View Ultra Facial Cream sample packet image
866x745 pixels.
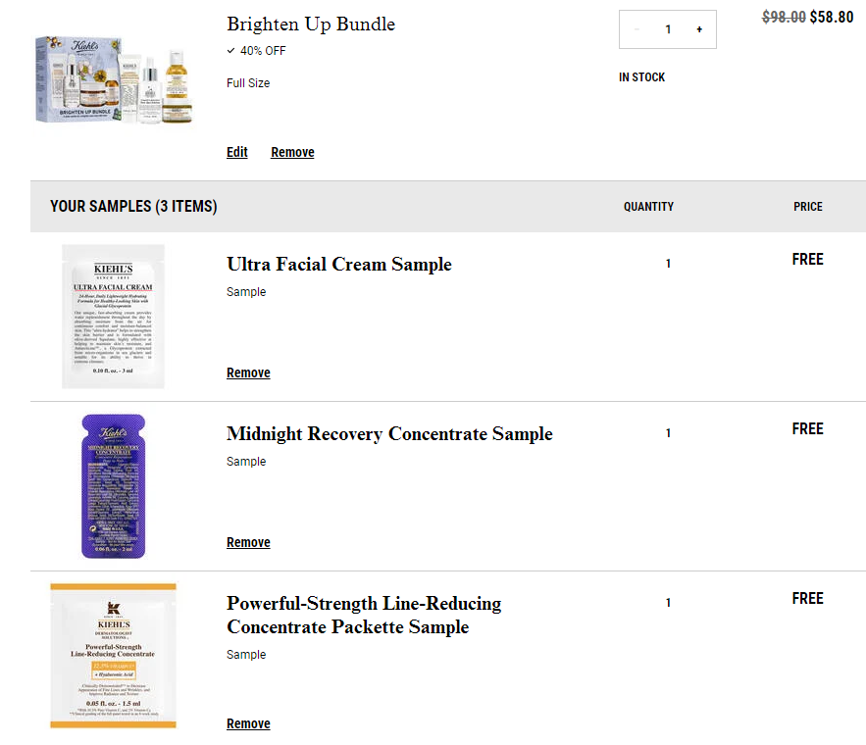coord(113,317)
